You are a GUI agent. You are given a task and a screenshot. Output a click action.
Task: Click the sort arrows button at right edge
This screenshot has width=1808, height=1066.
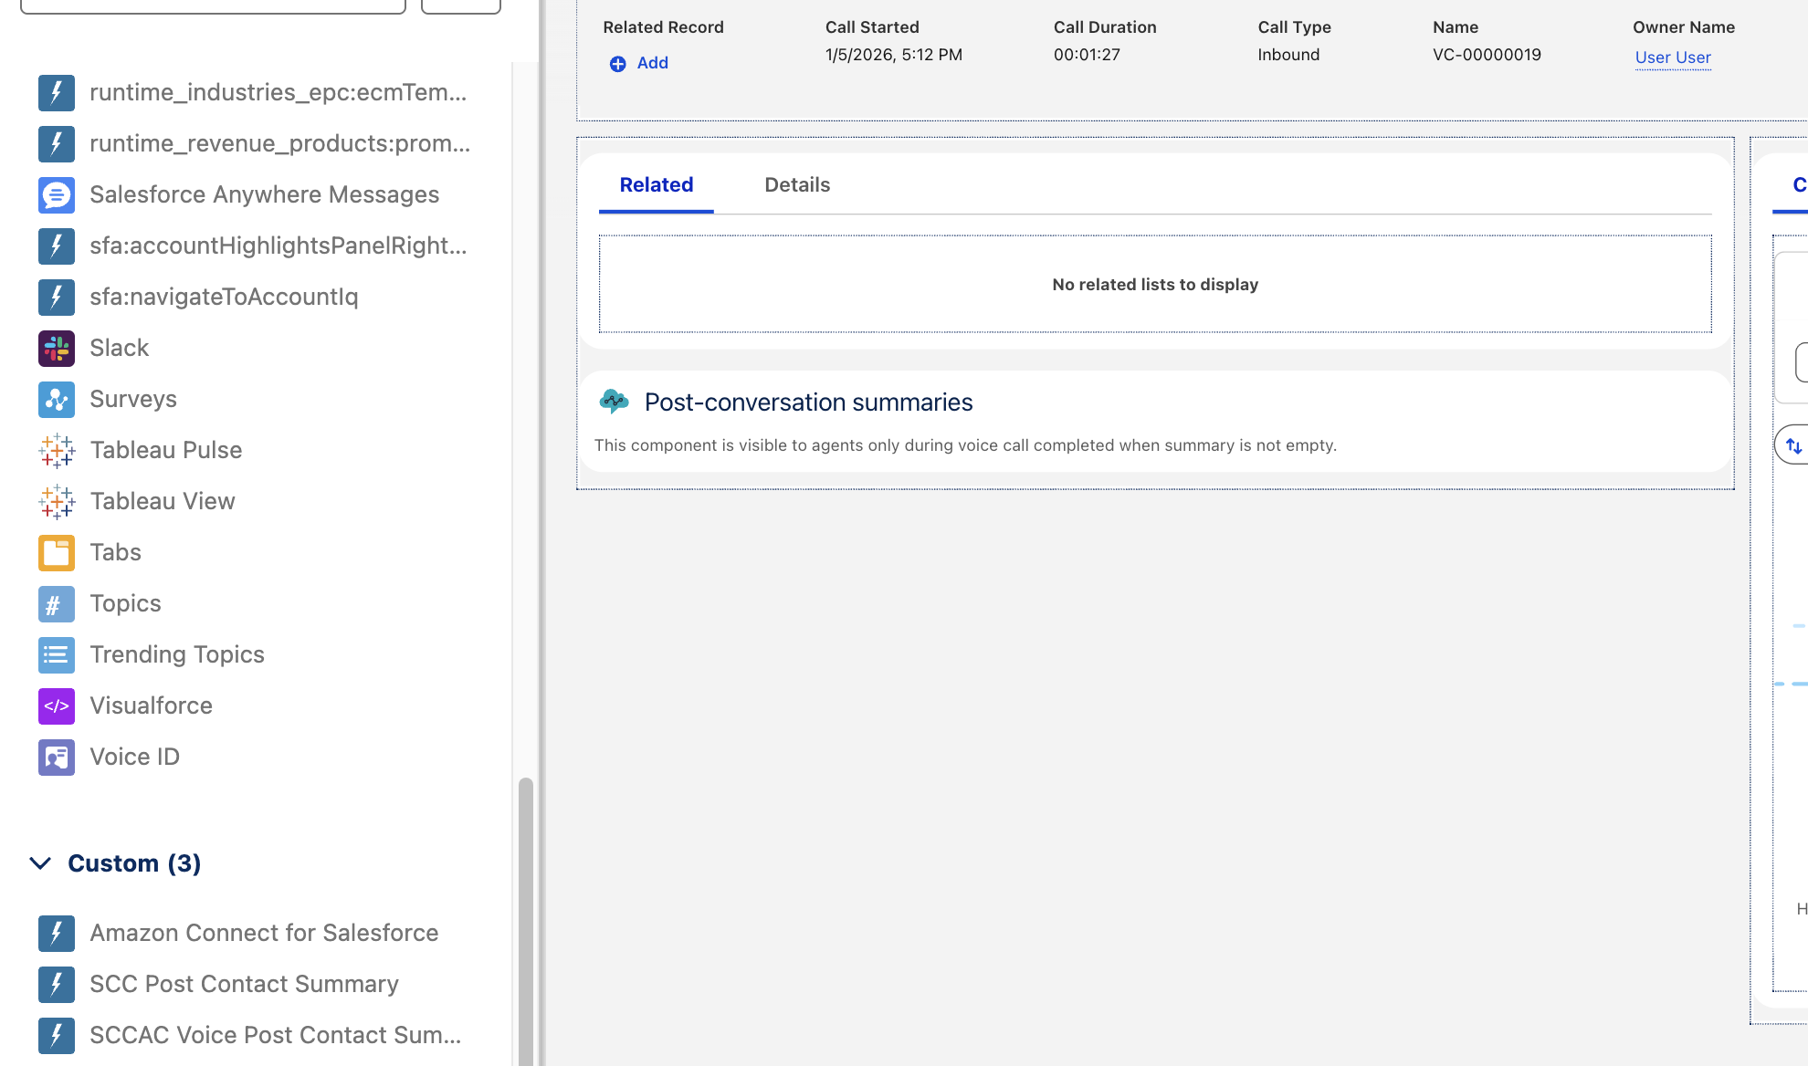[1793, 445]
